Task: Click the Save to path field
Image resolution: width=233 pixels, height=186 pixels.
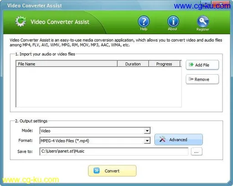Action: coord(114,151)
